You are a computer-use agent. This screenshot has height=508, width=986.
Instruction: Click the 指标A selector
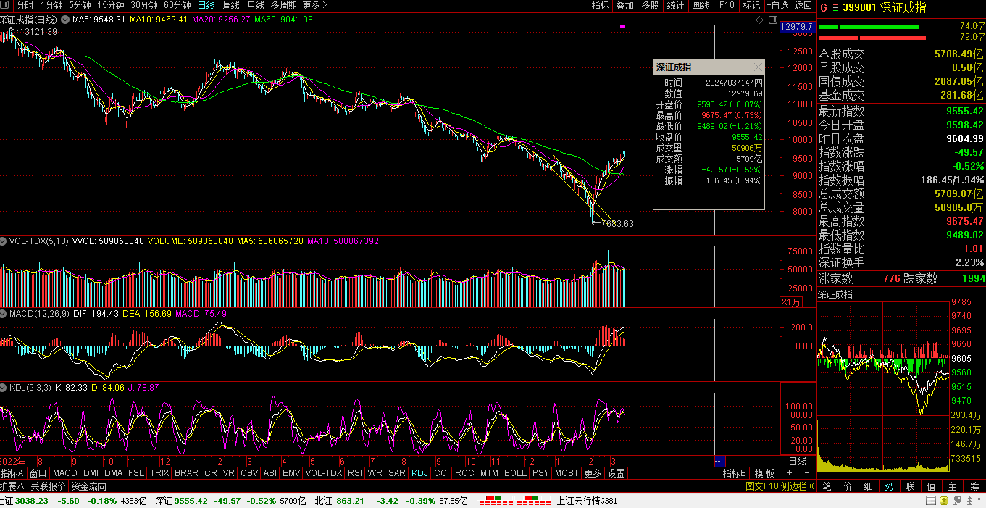(x=13, y=473)
